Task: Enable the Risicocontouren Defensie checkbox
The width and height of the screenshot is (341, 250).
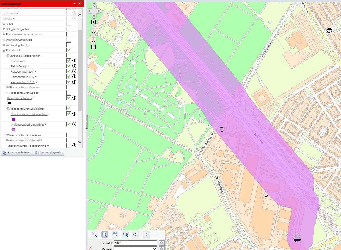Action: (69, 135)
